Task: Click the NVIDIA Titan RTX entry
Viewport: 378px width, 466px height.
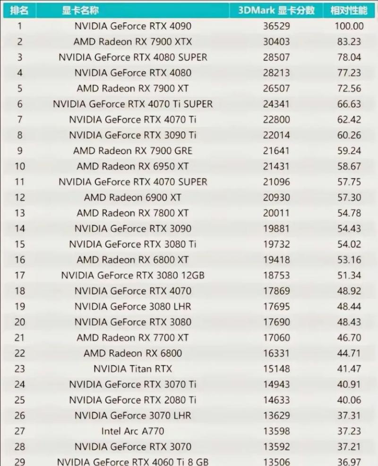Action: point(133,369)
